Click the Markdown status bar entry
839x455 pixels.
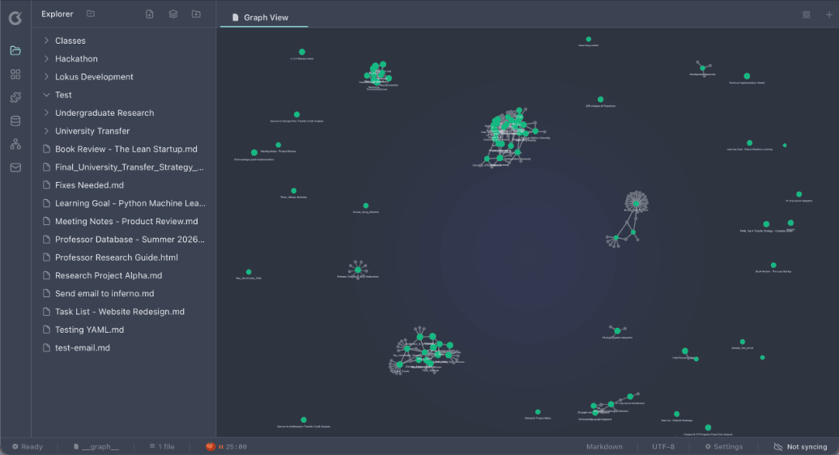(604, 446)
